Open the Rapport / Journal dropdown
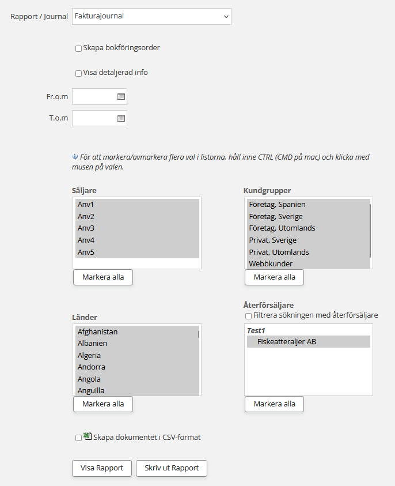This screenshot has height=486, width=395. click(151, 16)
